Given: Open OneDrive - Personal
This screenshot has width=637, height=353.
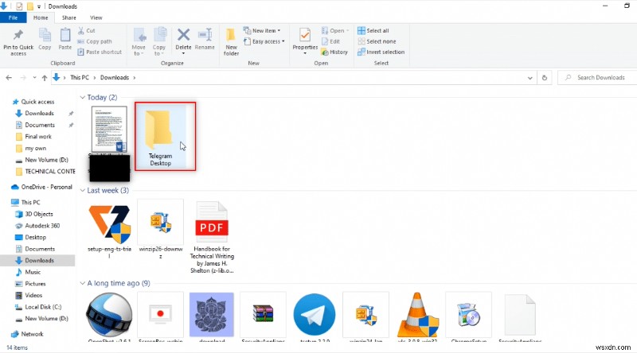Looking at the screenshot, I should click(x=41, y=187).
